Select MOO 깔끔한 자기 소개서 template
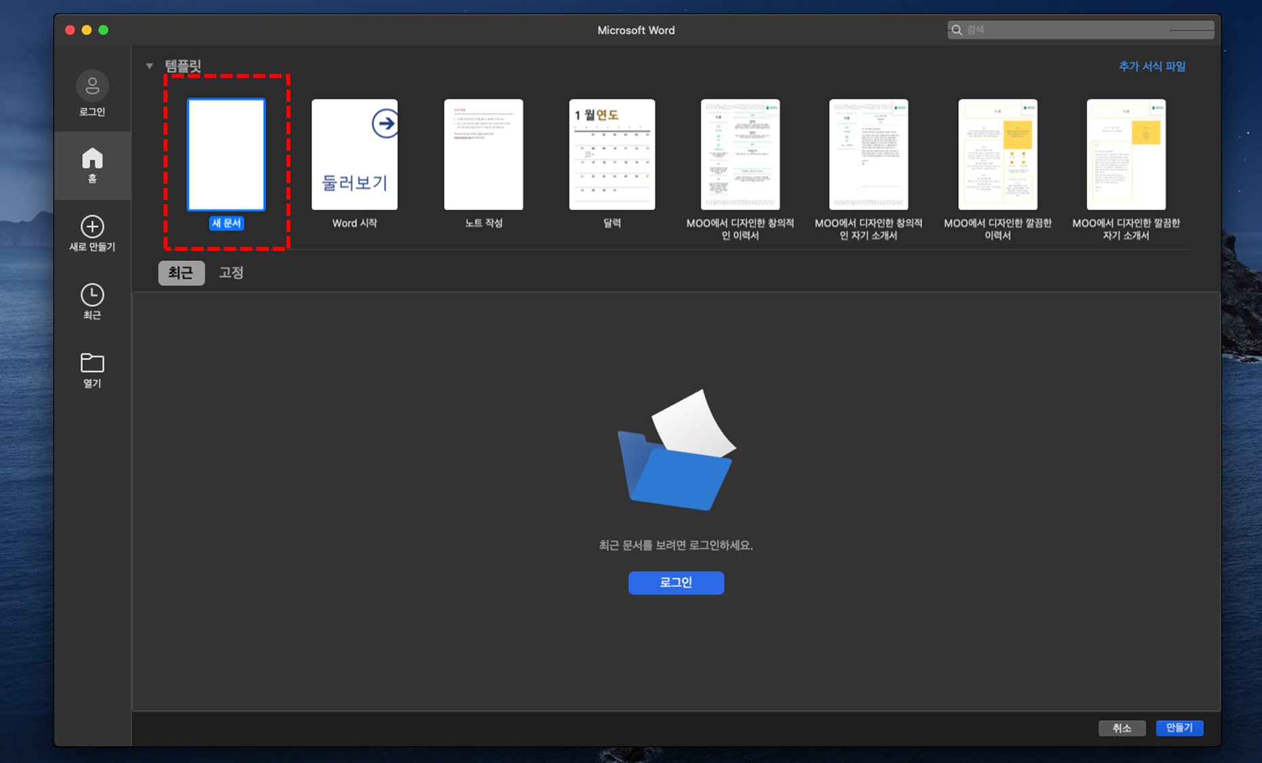 (x=1126, y=155)
